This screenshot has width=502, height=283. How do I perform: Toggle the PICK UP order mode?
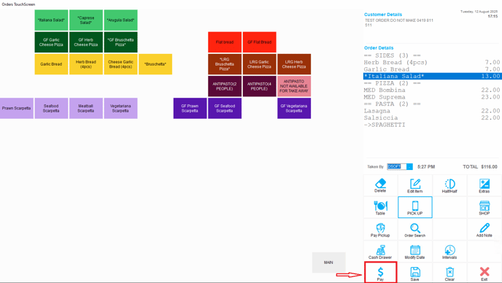click(x=415, y=207)
